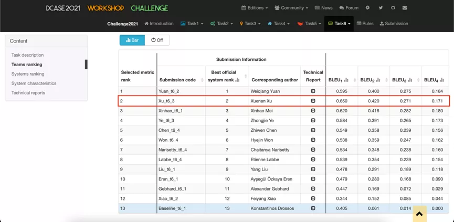454x222 pixels.
Task: Select the Baseline_t6_1 table row
Action: (284, 208)
